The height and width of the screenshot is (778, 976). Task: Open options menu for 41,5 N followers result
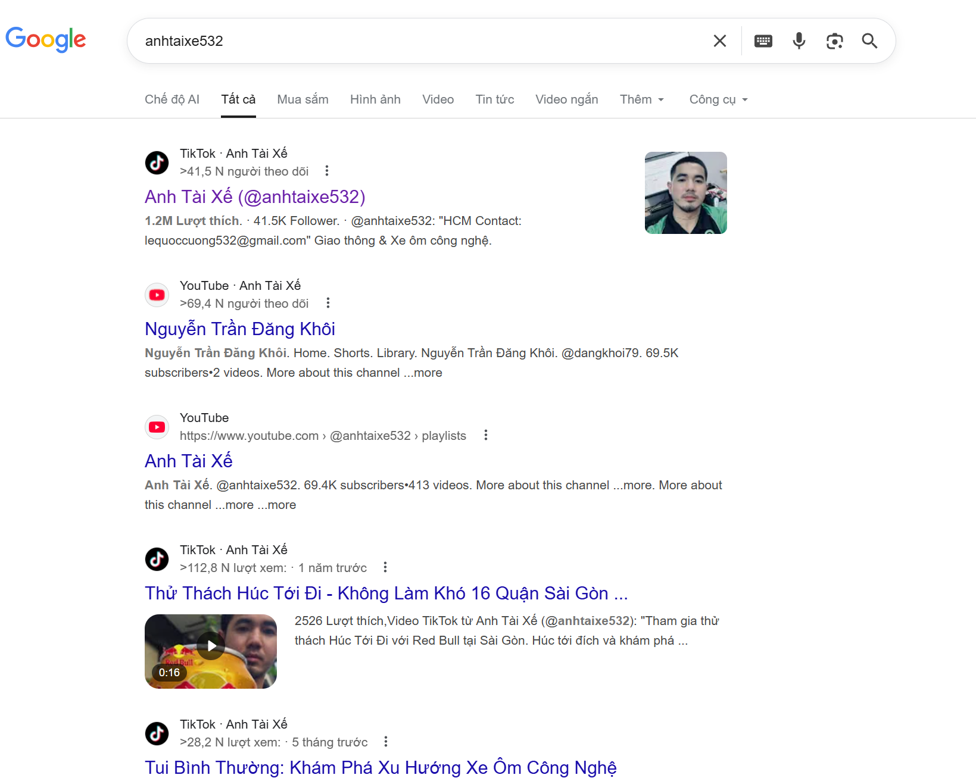pos(327,171)
